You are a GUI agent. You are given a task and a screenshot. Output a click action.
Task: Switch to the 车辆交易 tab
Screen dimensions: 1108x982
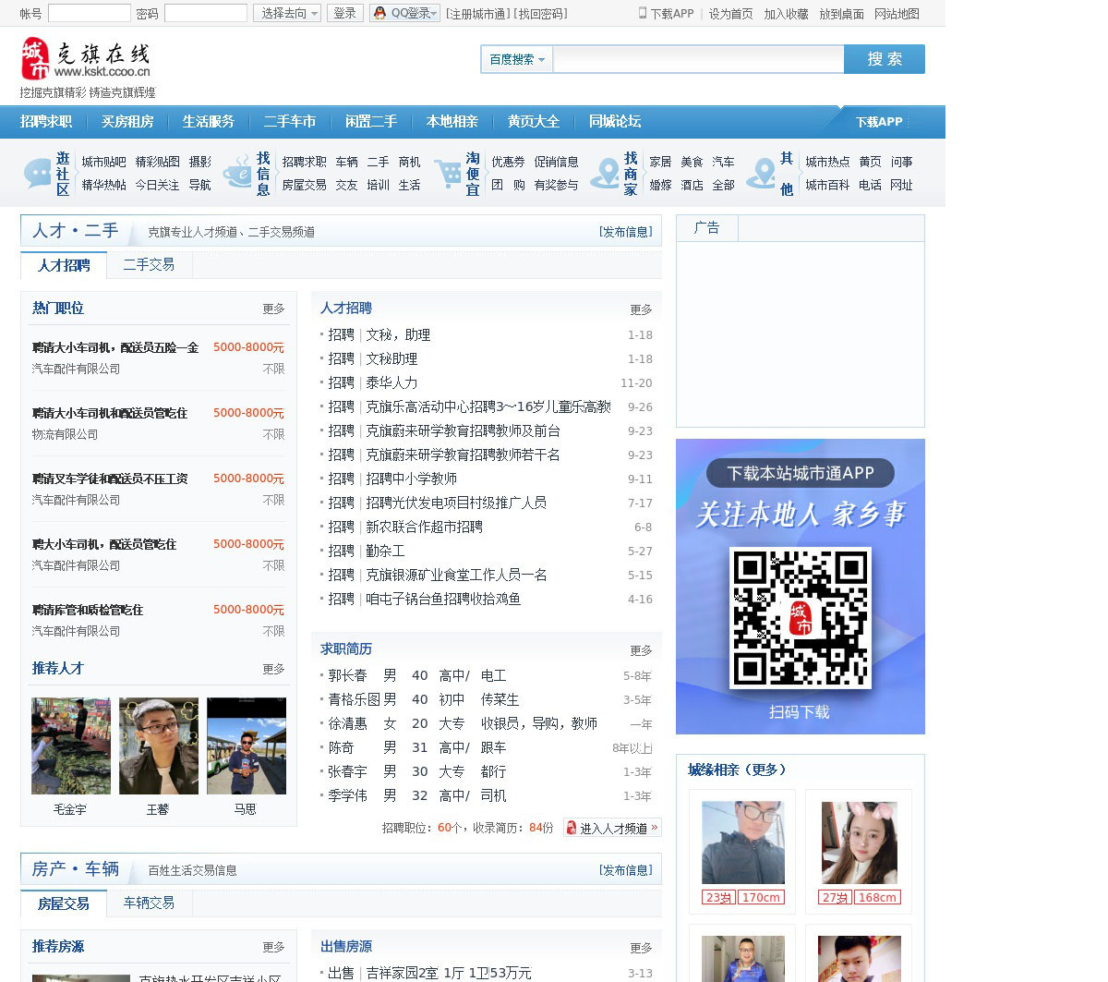point(149,903)
